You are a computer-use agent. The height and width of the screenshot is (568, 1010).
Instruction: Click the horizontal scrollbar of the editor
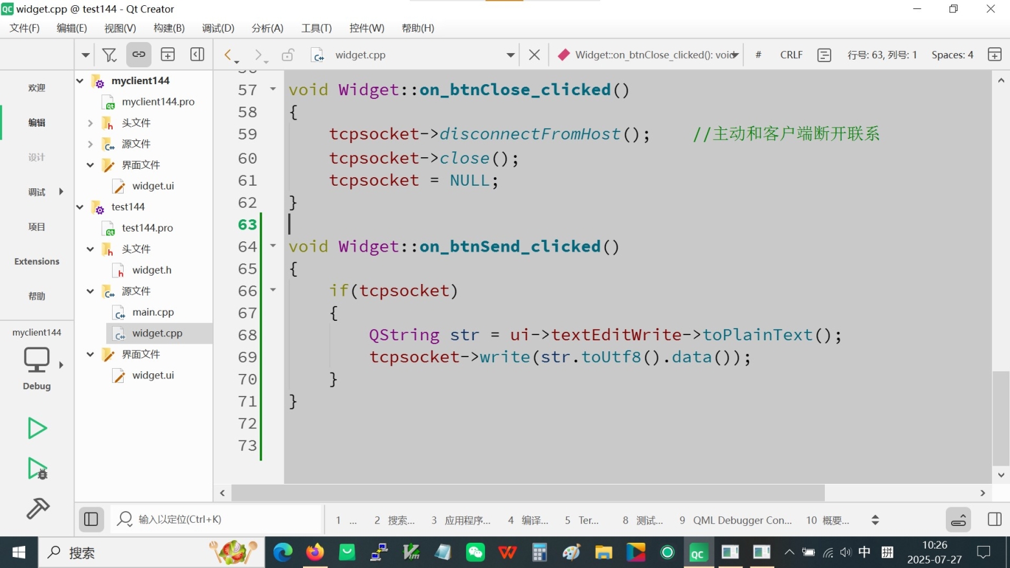528,493
